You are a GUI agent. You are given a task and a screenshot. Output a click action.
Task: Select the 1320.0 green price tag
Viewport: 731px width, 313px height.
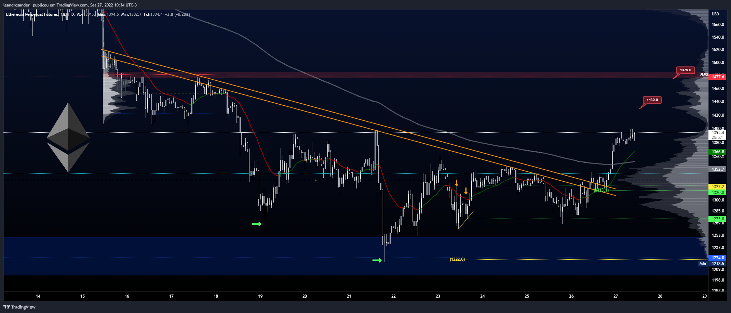tap(718, 193)
